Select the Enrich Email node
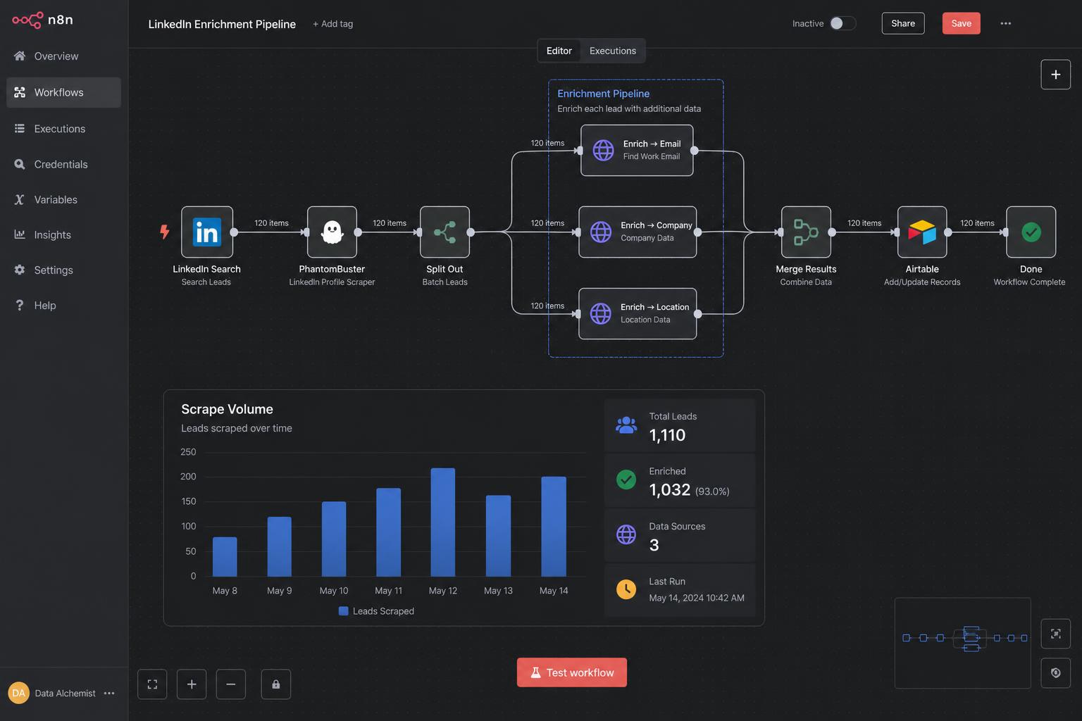Screen dimensions: 1082x721 pyautogui.click(x=637, y=150)
